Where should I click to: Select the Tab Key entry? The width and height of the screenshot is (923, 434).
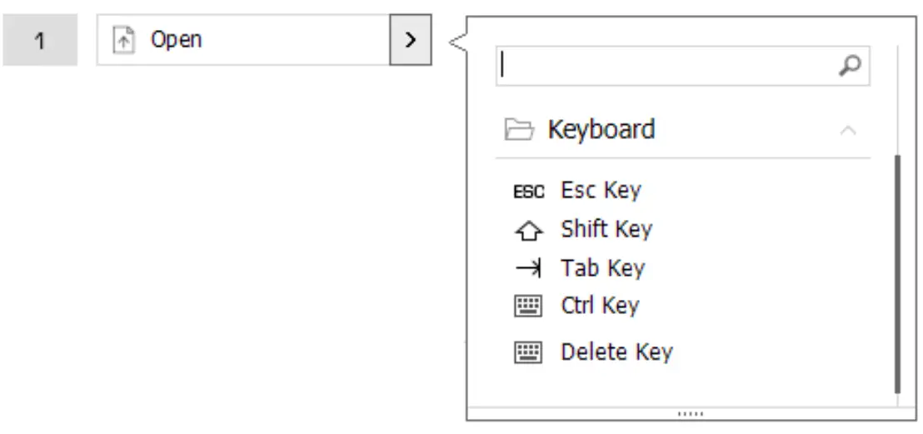[x=602, y=268]
